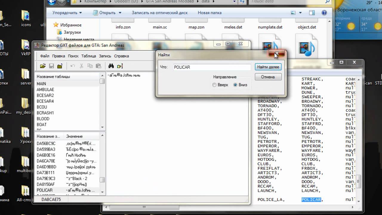Select the MAIN table in the list

point(67,84)
